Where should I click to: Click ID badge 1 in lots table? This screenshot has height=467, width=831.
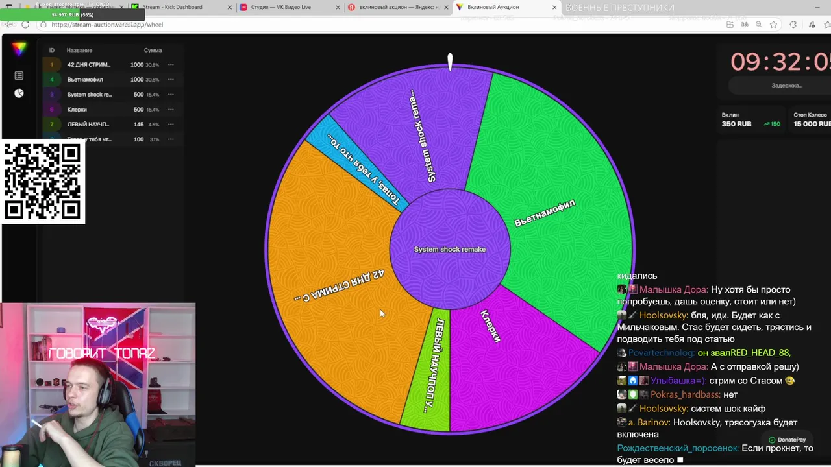click(52, 64)
